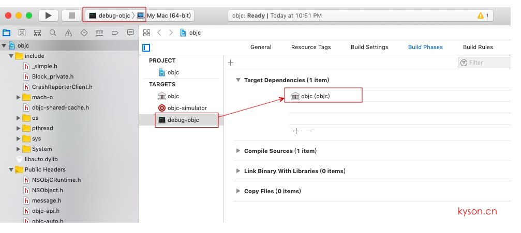Expand the sys folder
The width and height of the screenshot is (521, 233).
tap(18, 138)
